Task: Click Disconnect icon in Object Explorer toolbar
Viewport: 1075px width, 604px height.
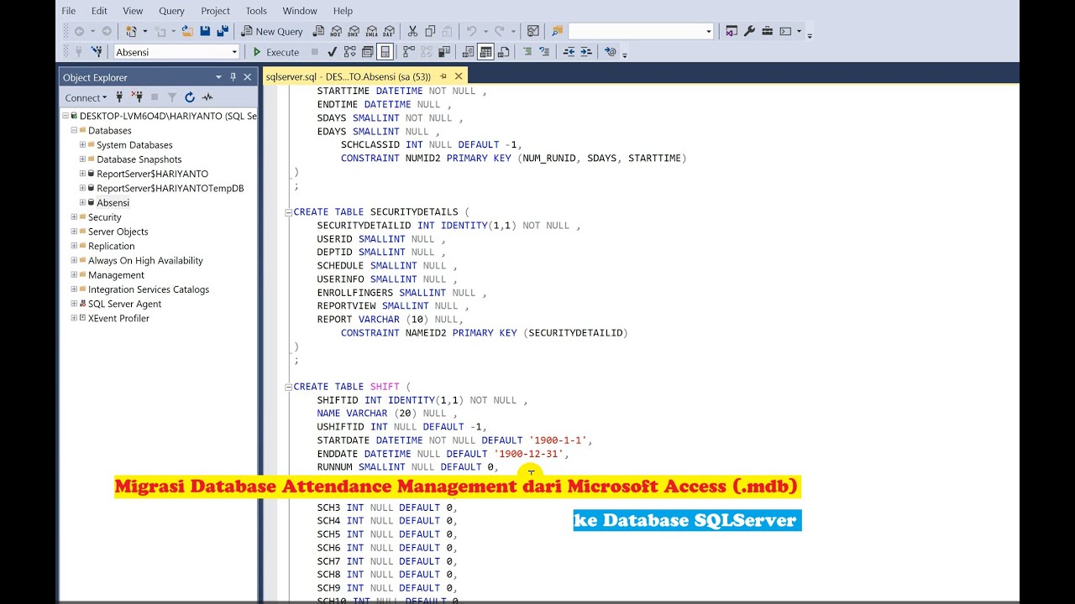Action: click(x=136, y=97)
